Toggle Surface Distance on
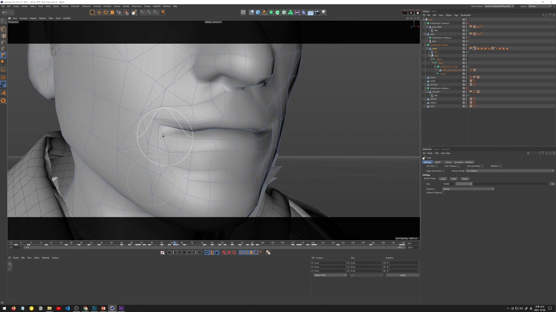Image resolution: width=556 pixels, height=312 pixels. pyautogui.click(x=443, y=192)
